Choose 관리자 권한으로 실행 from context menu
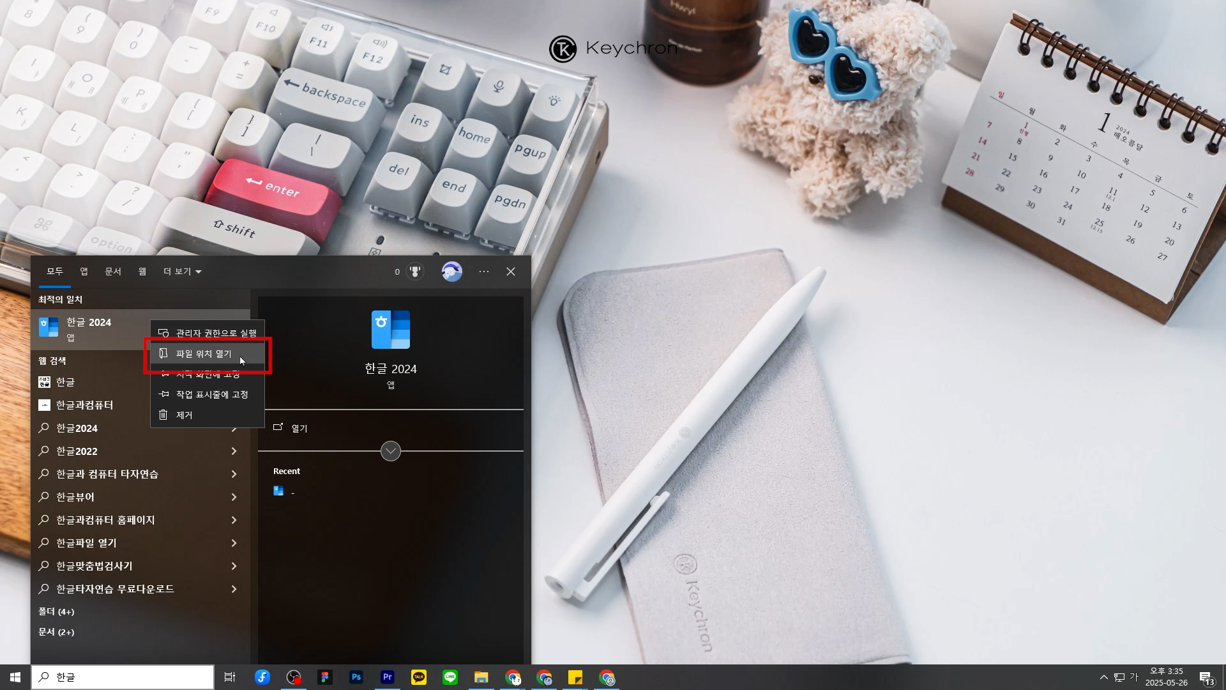The image size is (1226, 690). click(208, 333)
